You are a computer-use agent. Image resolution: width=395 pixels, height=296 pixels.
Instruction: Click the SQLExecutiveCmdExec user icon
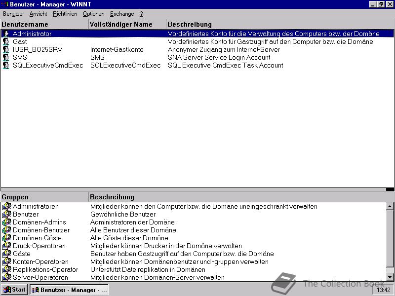point(6,66)
